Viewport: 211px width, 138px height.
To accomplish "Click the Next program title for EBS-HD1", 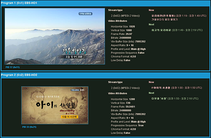I will click(161, 30).
